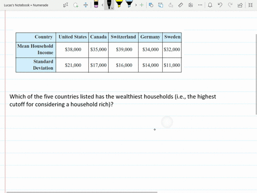
Task: Open notifications bell
Action: click(210, 5)
